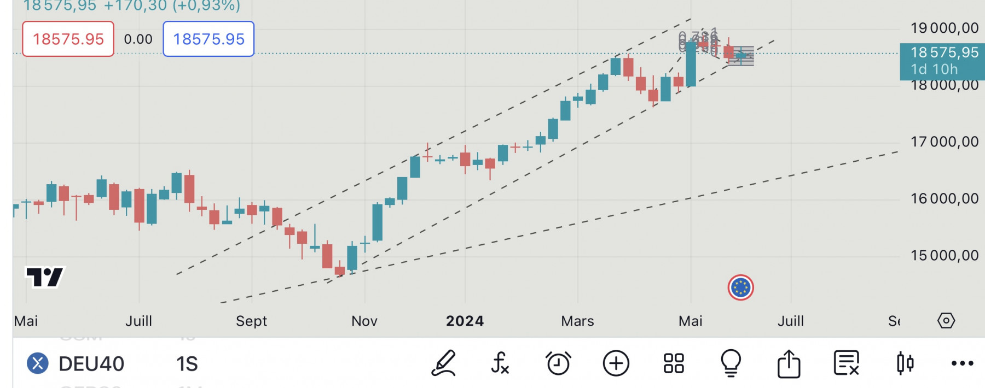Image resolution: width=985 pixels, height=388 pixels.
Task: Open the notes text icon
Action: pos(847,363)
